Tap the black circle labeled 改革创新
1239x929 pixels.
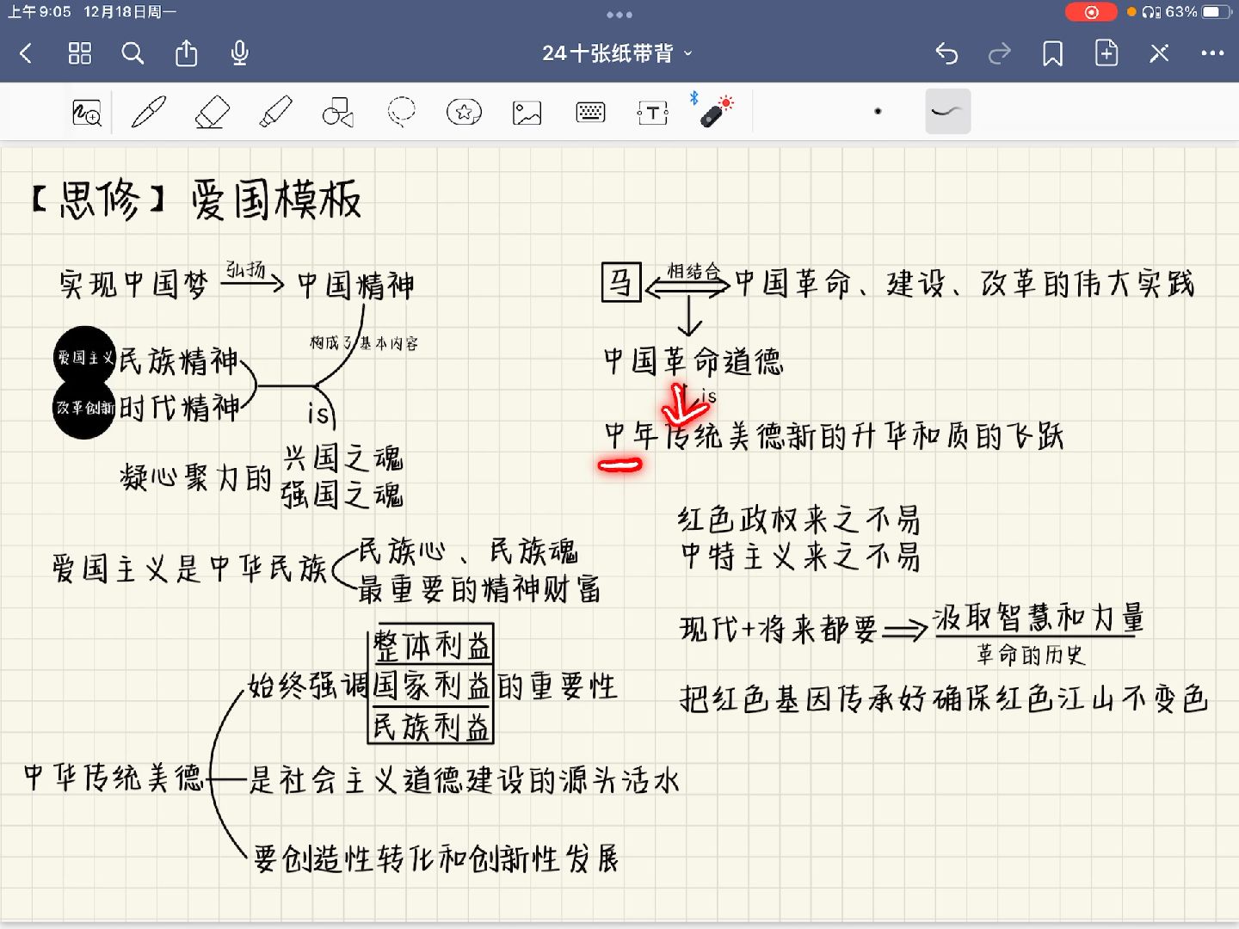84,408
